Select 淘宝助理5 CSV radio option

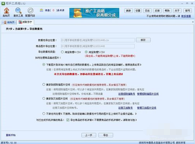pos(86,52)
